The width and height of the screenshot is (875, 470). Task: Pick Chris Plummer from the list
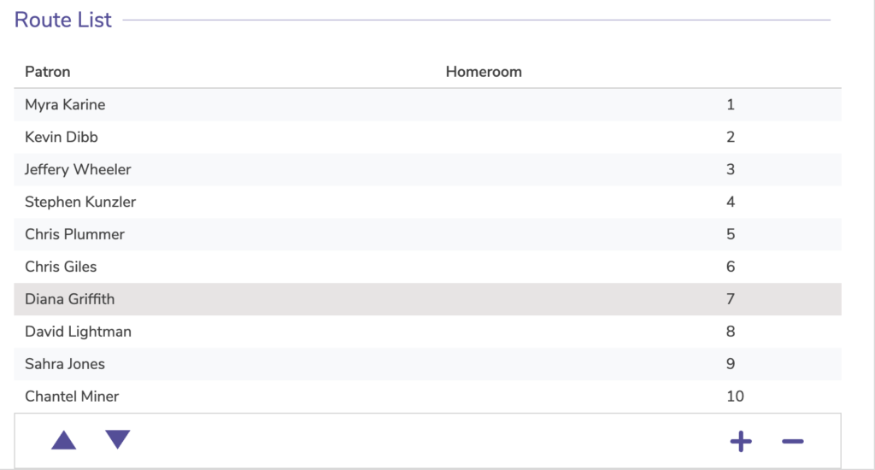click(74, 234)
